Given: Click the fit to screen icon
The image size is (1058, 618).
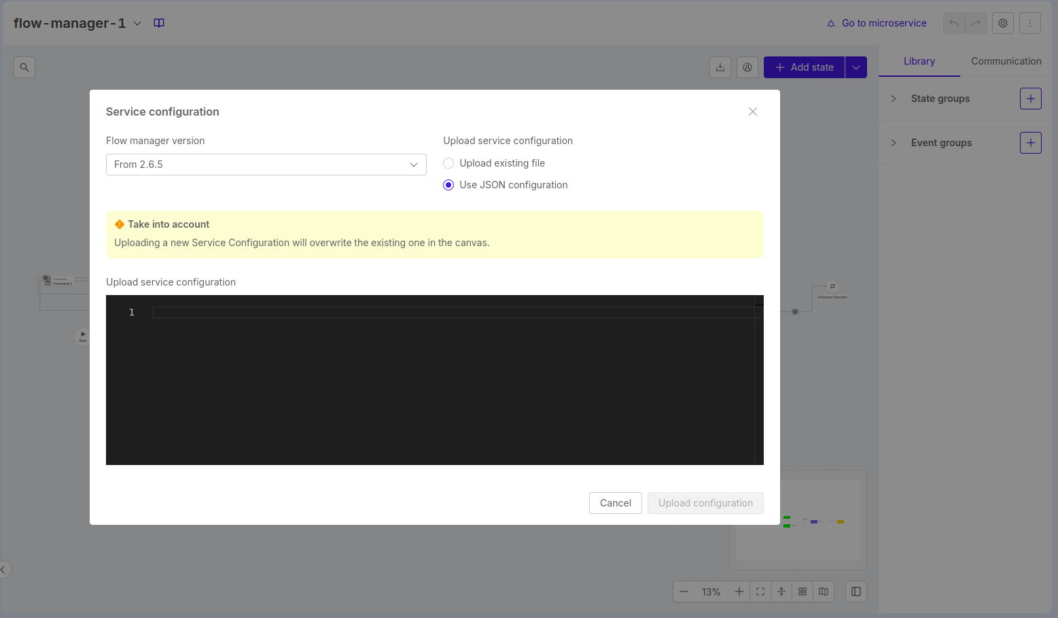Looking at the screenshot, I should point(760,591).
